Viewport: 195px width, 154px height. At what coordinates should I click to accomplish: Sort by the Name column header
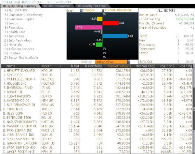click(x=24, y=66)
